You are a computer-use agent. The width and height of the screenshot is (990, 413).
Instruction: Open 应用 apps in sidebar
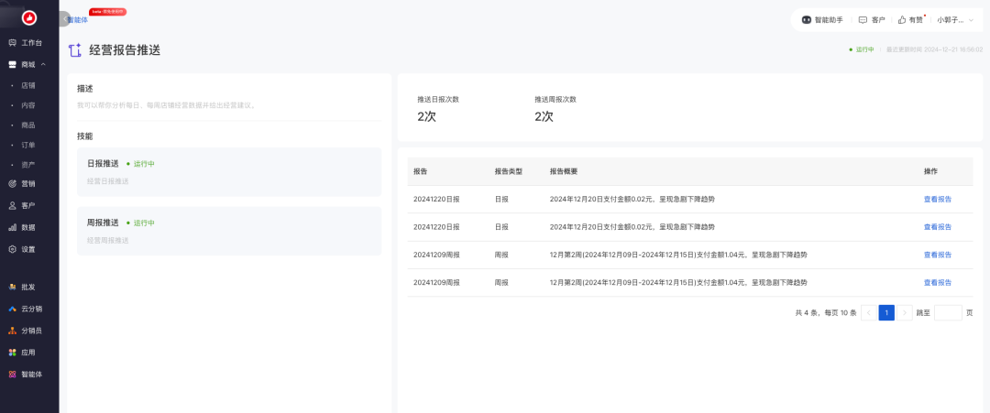click(x=28, y=353)
